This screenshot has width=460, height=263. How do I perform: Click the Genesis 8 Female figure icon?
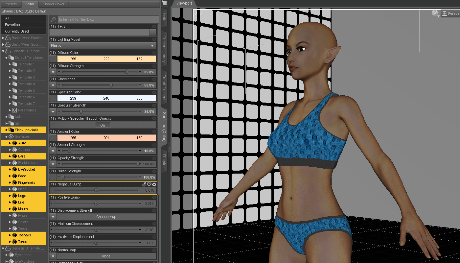pos(8,51)
